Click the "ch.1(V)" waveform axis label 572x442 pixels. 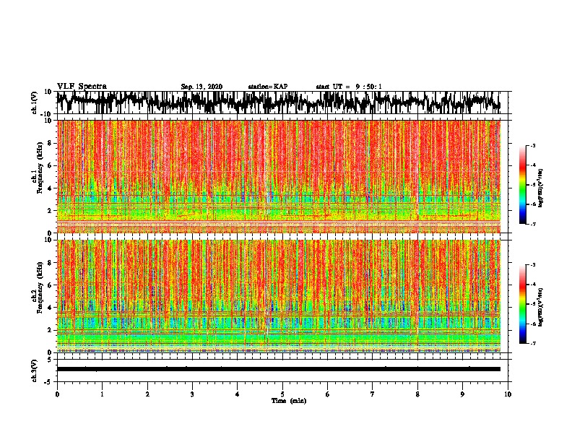click(34, 103)
